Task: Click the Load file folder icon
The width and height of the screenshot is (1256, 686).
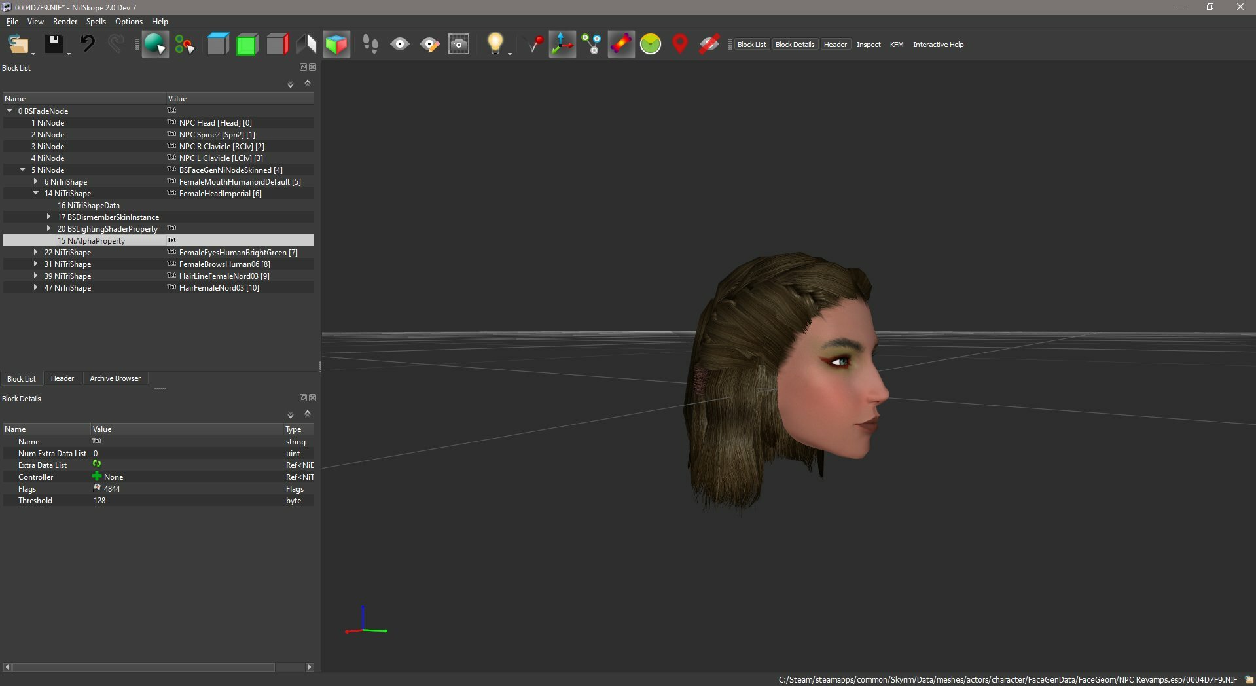Action: [x=18, y=45]
